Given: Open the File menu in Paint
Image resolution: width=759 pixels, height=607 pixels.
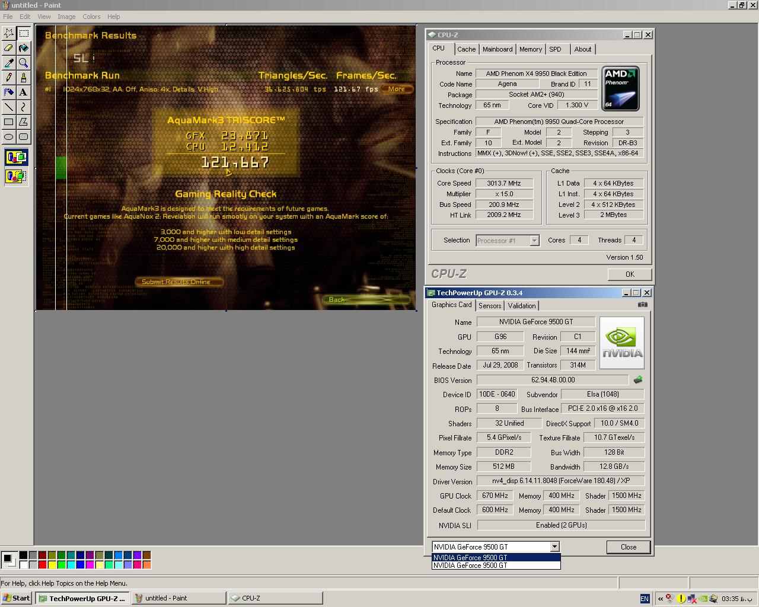Looking at the screenshot, I should 8,17.
